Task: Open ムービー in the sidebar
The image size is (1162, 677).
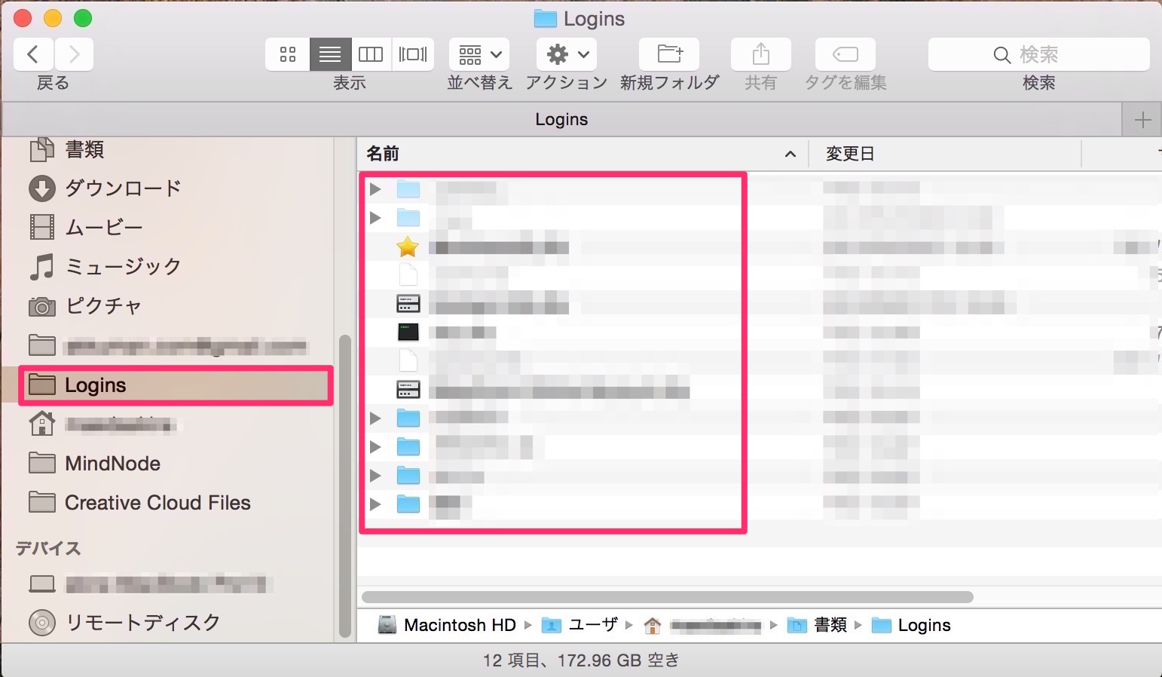Action: [86, 227]
